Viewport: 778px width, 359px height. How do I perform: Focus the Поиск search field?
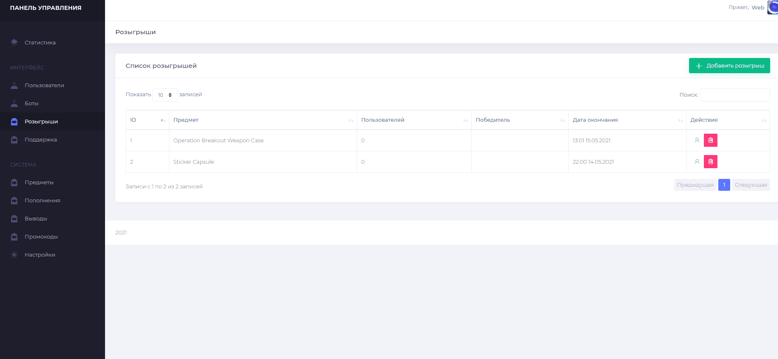click(x=735, y=95)
